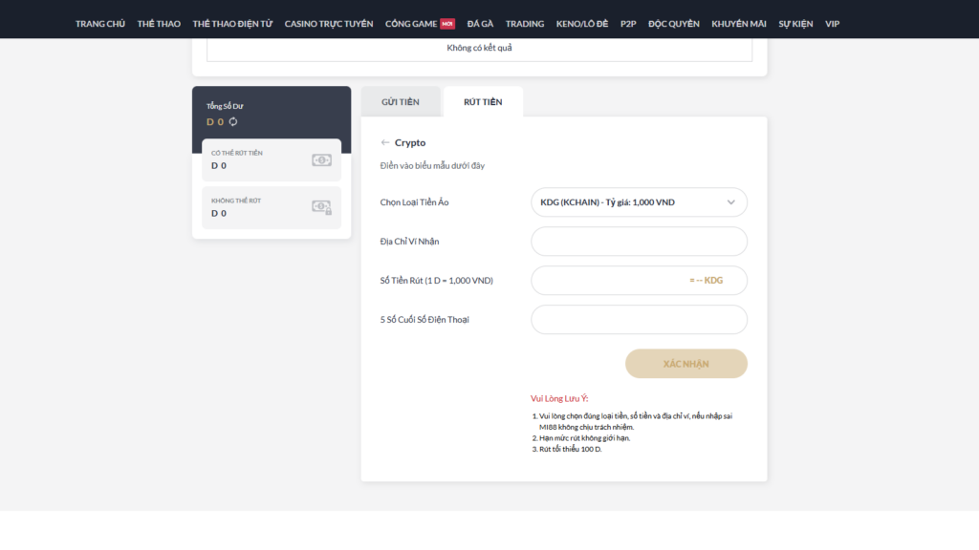Click the Vui Lòng Lưu Ý heading
This screenshot has width=979, height=550.
coord(559,398)
